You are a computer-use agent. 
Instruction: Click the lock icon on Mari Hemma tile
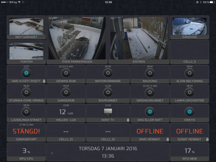pyautogui.click(x=167, y=139)
